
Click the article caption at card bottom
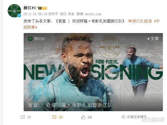click(x=70, y=105)
